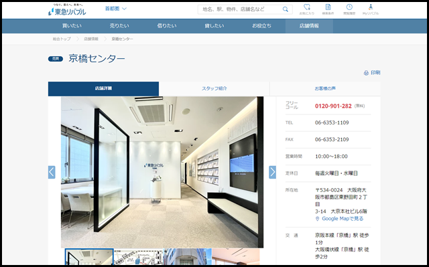Image resolution: width=429 pixels, height=267 pixels.
Task: Click the map pin icon
Action: coord(317,219)
